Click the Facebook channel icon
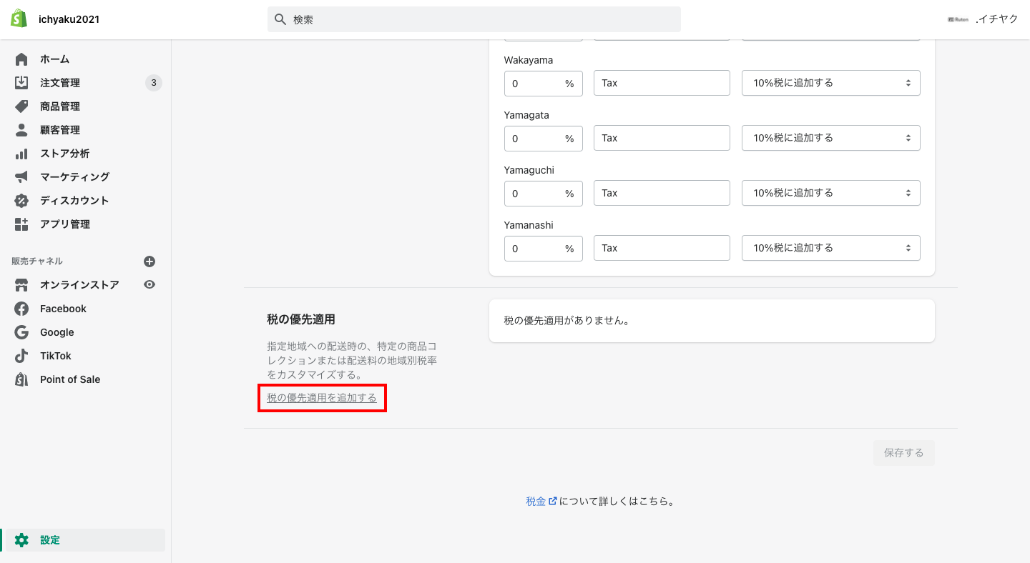The image size is (1030, 563). click(21, 309)
